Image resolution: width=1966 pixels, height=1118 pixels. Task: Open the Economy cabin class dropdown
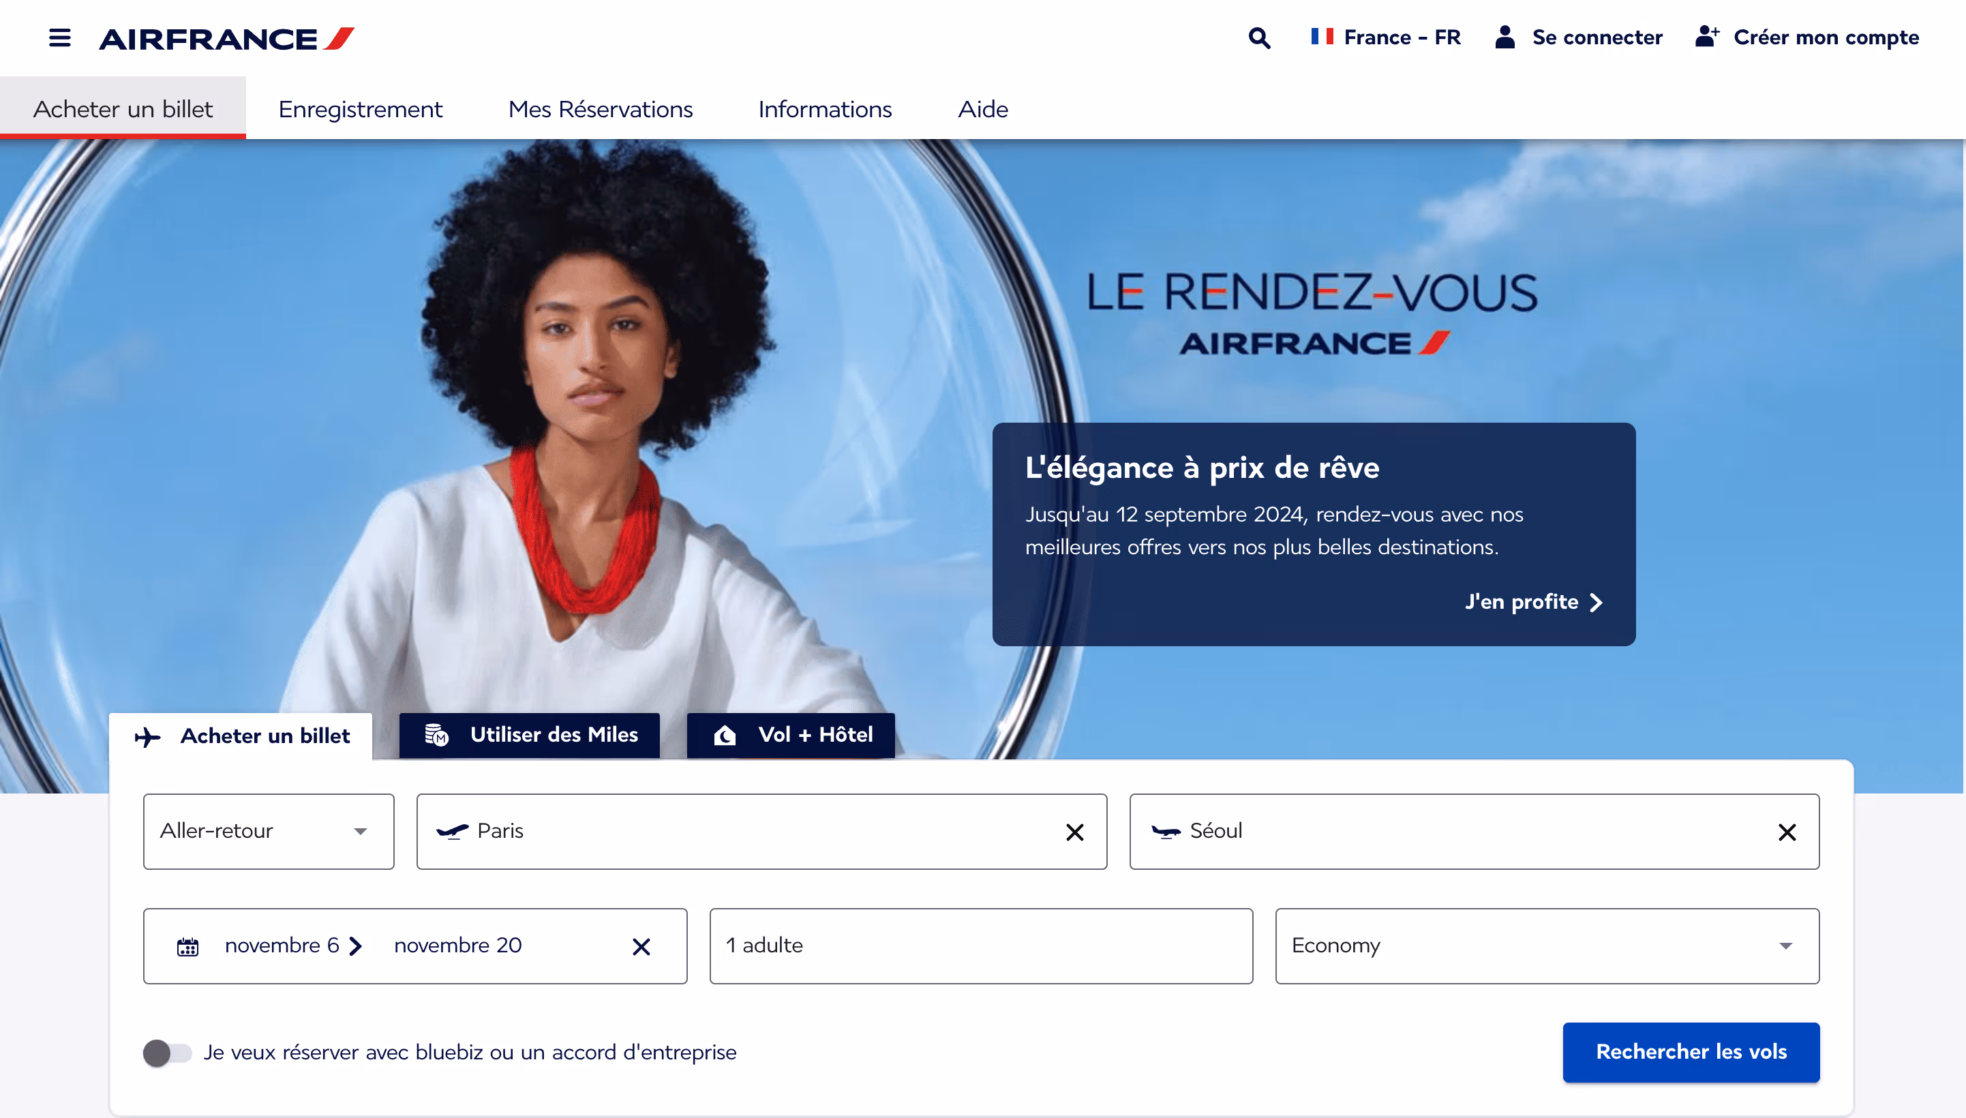[1547, 946]
